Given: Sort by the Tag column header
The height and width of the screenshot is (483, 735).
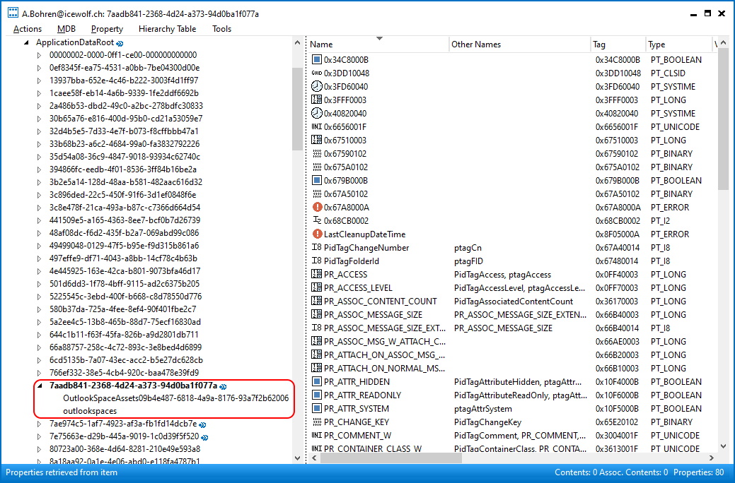Looking at the screenshot, I should tap(618, 44).
